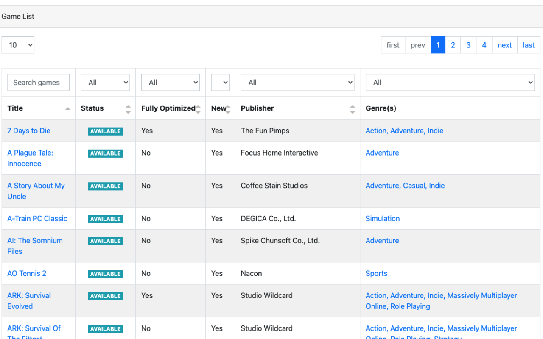Screen dimensions: 543x339
Task: Open the A-Train PC Classic link
Action: tap(37, 218)
